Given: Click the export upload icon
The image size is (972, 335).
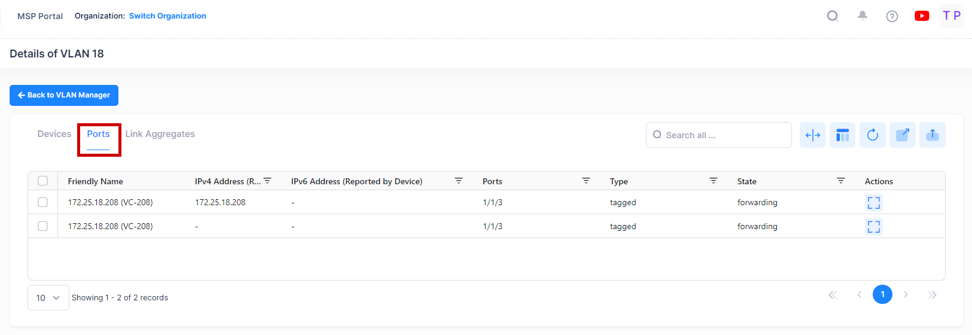Looking at the screenshot, I should point(932,135).
